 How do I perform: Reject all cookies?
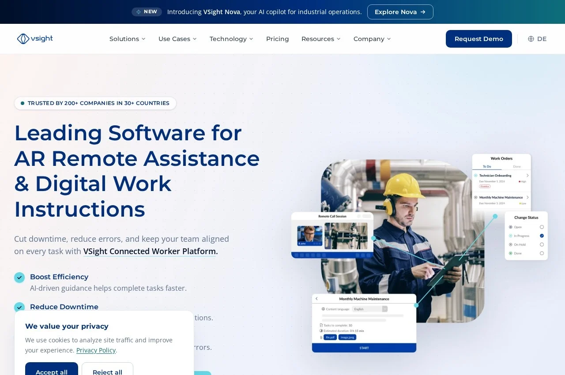[107, 369]
